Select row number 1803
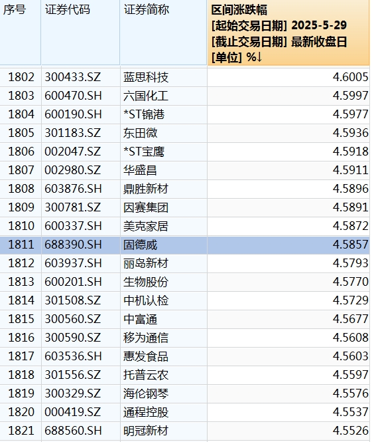 [x=21, y=96]
